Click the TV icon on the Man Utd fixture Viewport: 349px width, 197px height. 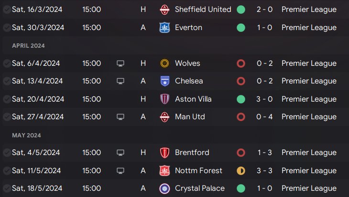(120, 117)
